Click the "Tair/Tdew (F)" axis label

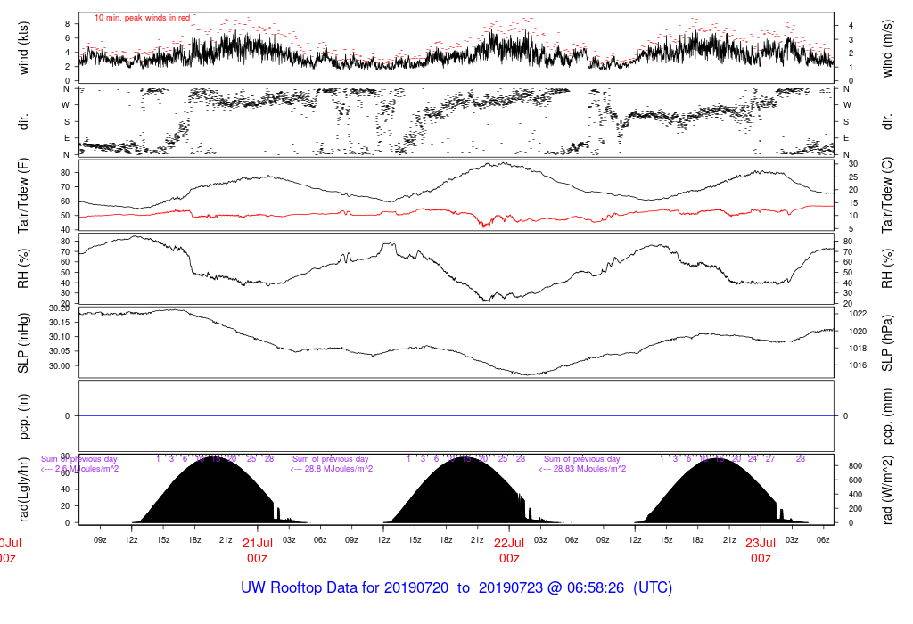(x=24, y=195)
